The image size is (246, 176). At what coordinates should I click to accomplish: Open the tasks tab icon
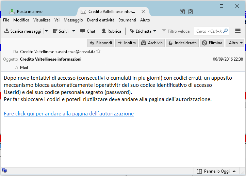(191, 12)
